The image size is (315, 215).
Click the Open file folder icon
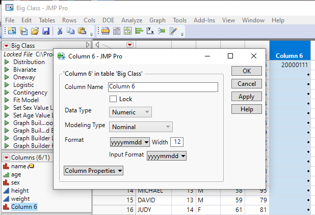coord(35,31)
